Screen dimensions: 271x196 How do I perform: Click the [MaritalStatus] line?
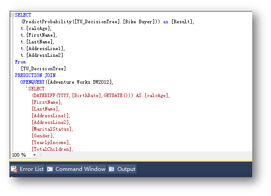52,129
